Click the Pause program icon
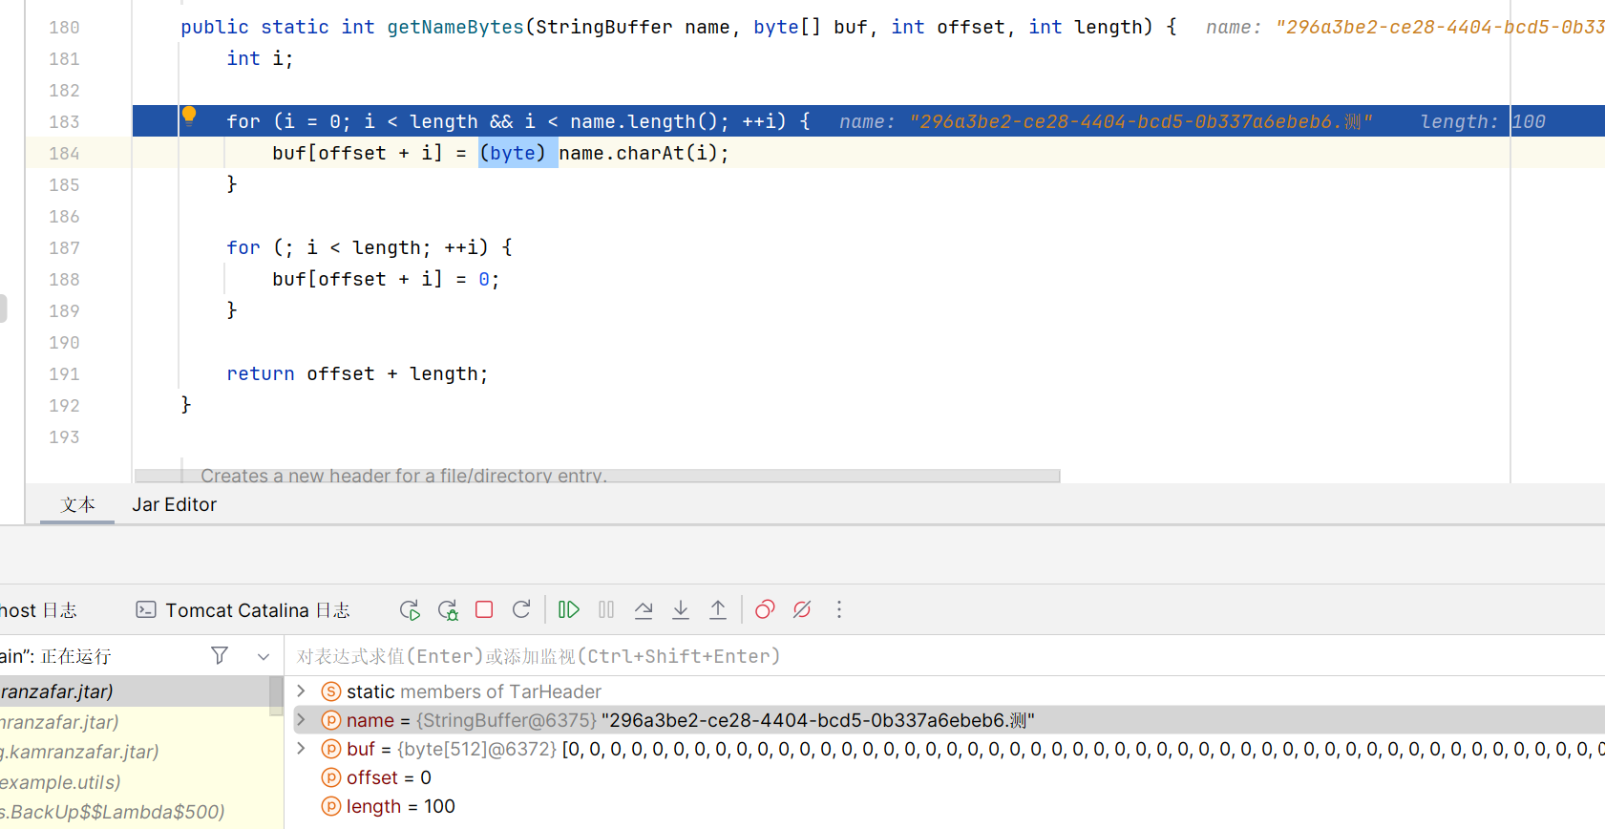1605x829 pixels. pyautogui.click(x=606, y=609)
